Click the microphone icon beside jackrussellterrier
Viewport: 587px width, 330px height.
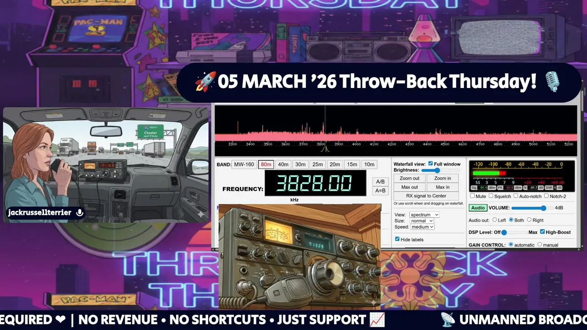(80, 213)
